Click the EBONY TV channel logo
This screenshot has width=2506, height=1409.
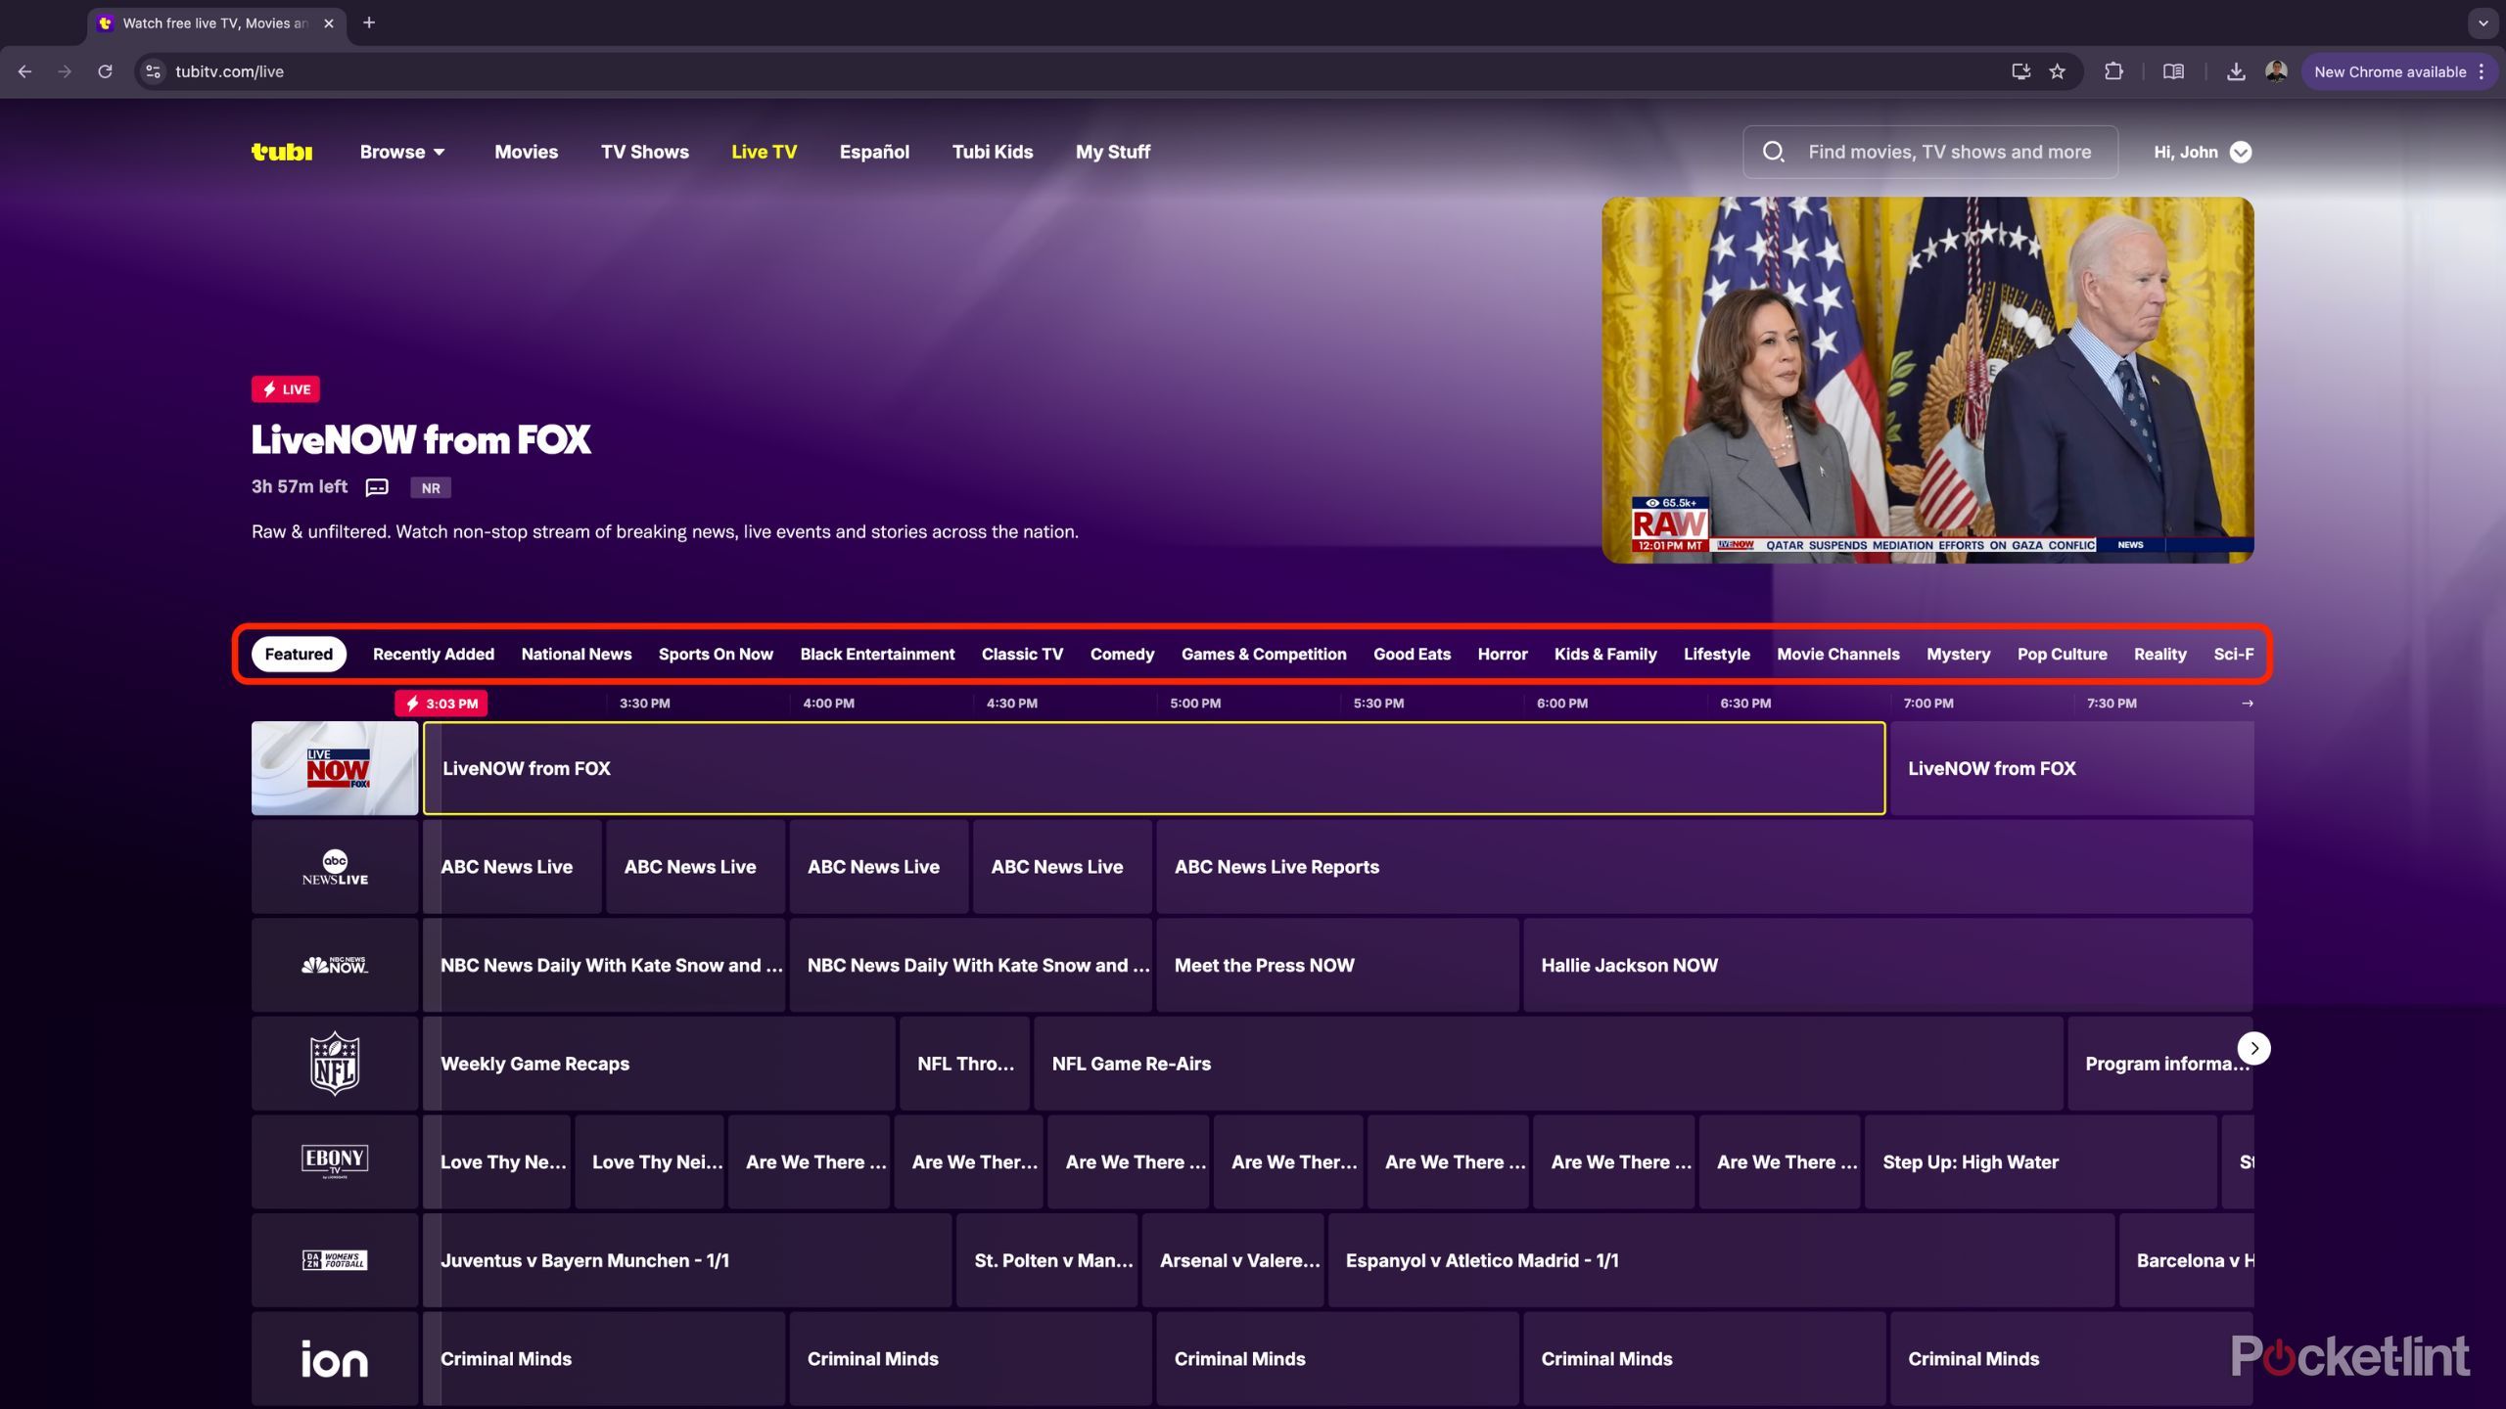(334, 1161)
